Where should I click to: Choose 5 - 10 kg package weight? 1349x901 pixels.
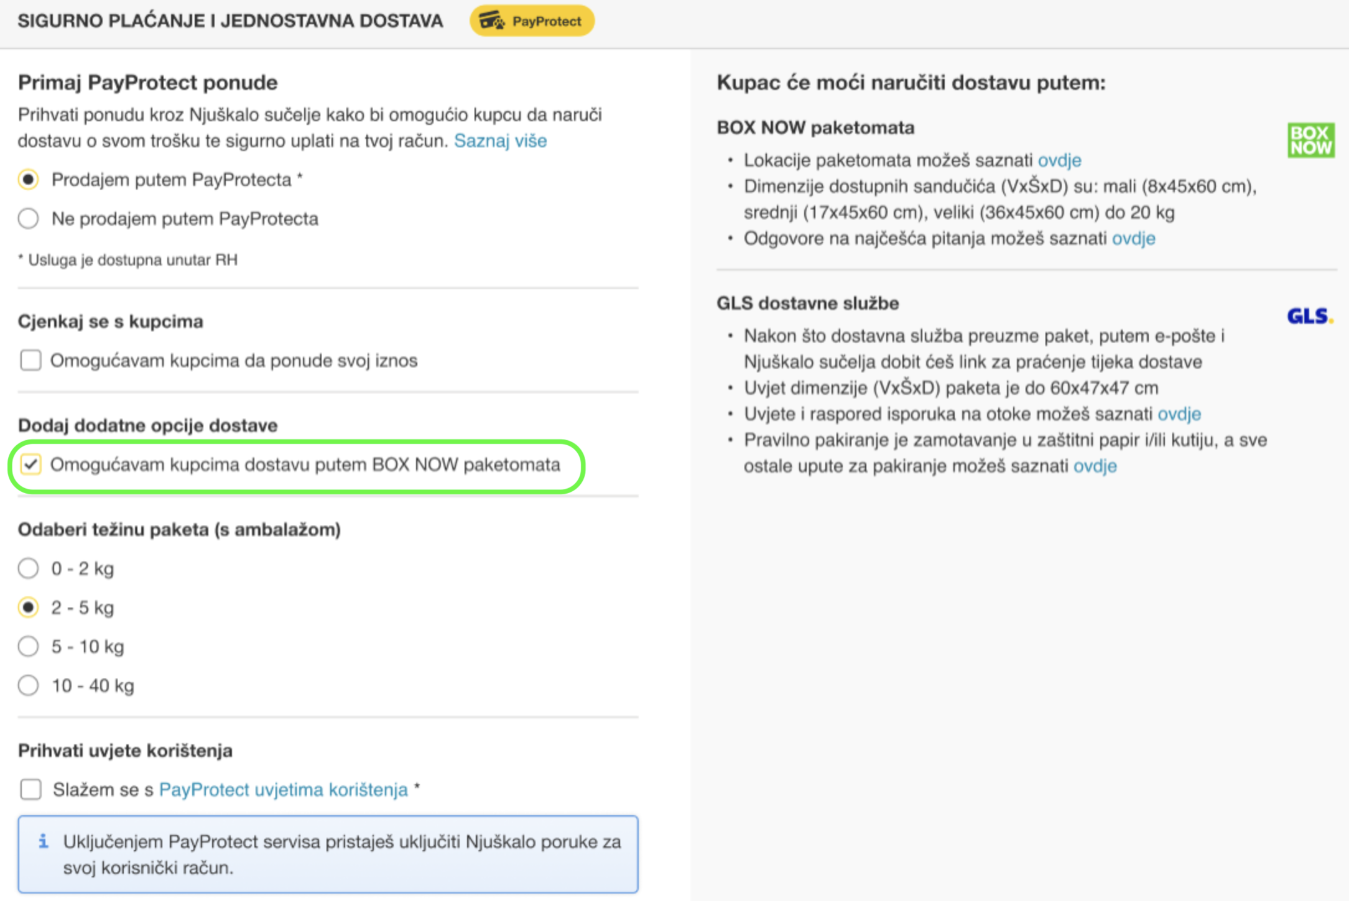click(29, 647)
